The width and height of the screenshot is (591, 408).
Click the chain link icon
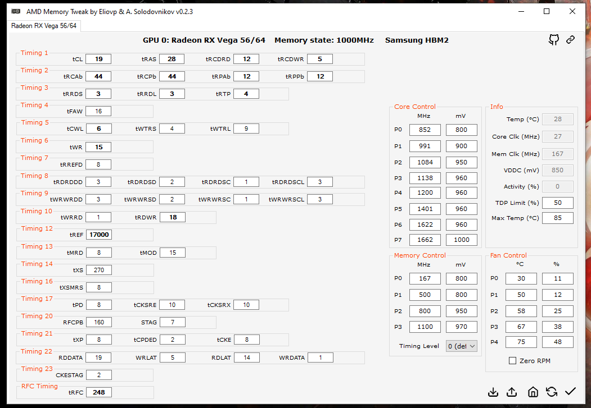pos(570,39)
